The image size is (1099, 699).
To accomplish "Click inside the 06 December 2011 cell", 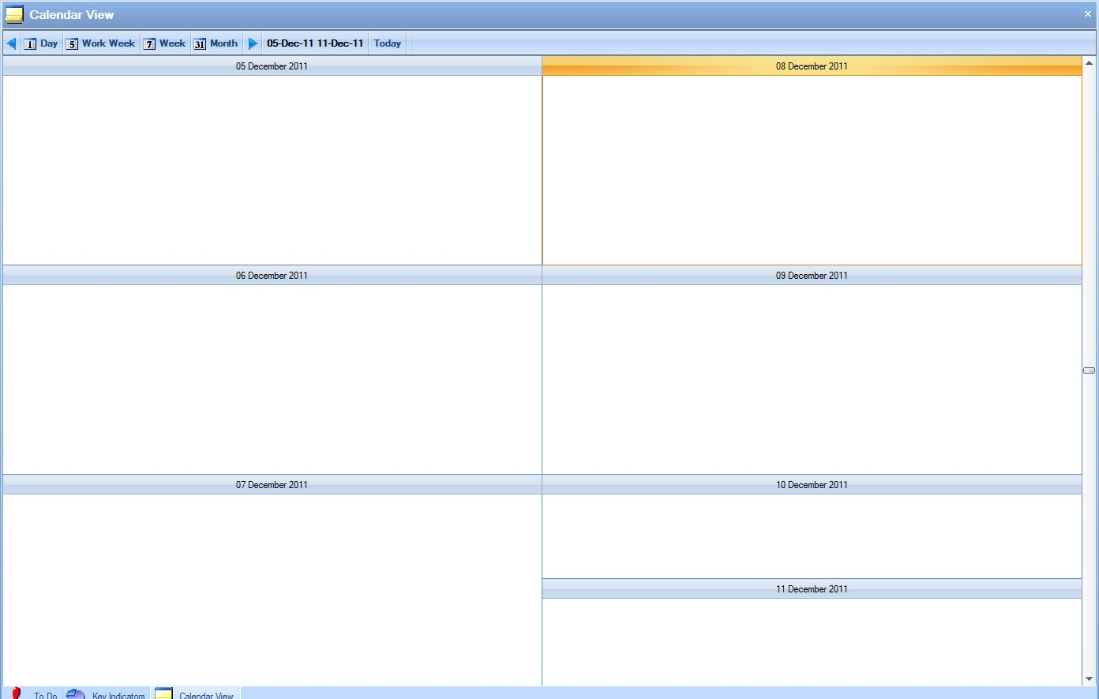I will coord(272,379).
